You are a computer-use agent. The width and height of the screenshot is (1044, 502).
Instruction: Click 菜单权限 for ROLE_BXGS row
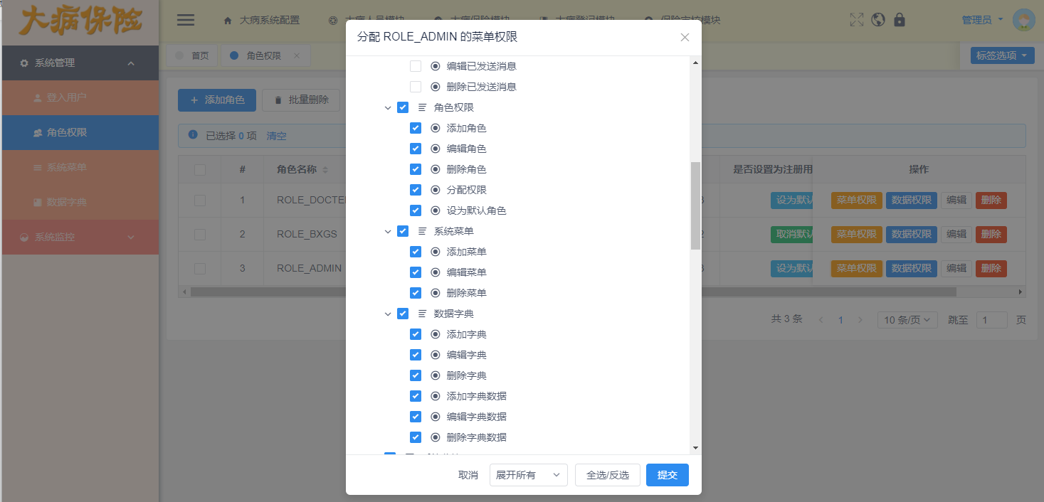[857, 234]
